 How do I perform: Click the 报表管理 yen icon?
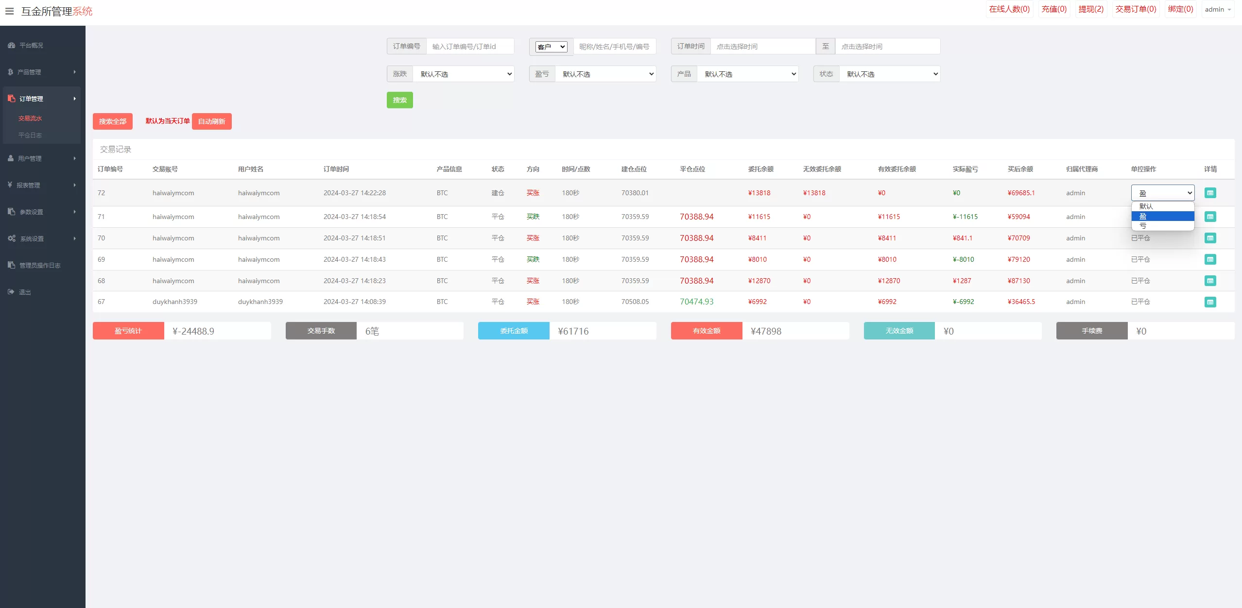point(10,185)
